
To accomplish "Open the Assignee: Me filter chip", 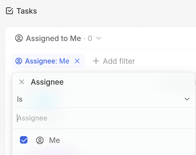I will tap(47, 61).
